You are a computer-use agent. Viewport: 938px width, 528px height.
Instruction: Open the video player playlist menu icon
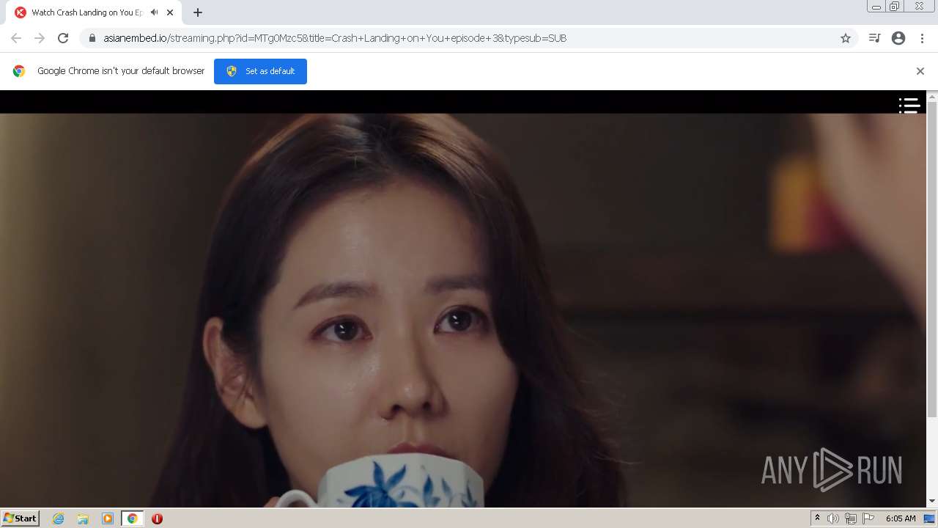(x=909, y=106)
